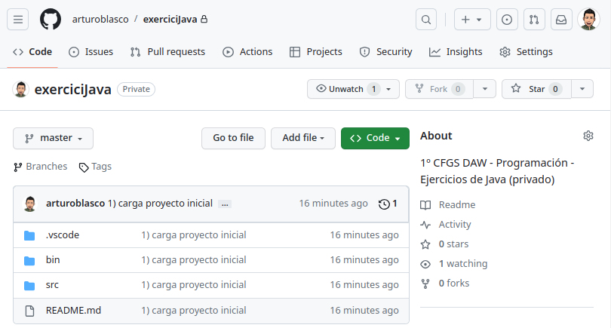This screenshot has width=611, height=328.
Task: Open commit message in .vscode row
Action: (x=194, y=235)
